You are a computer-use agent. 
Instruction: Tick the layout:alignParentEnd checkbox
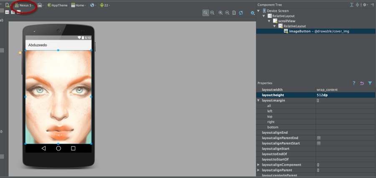point(319,138)
